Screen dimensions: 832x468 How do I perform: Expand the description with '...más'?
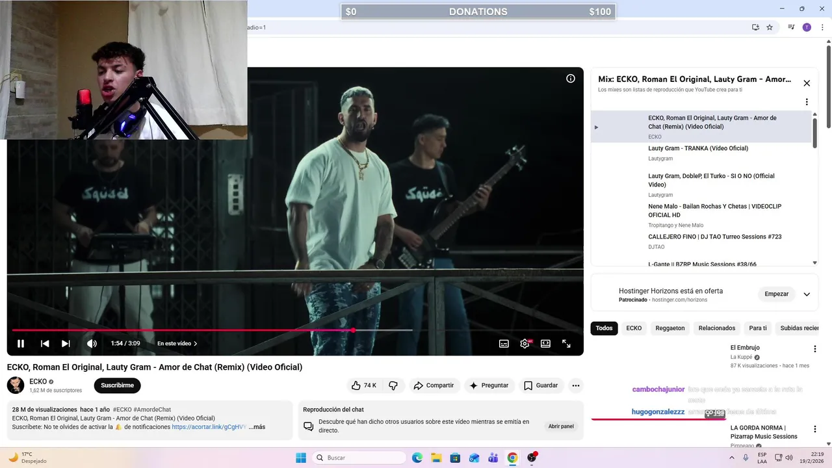click(x=257, y=427)
